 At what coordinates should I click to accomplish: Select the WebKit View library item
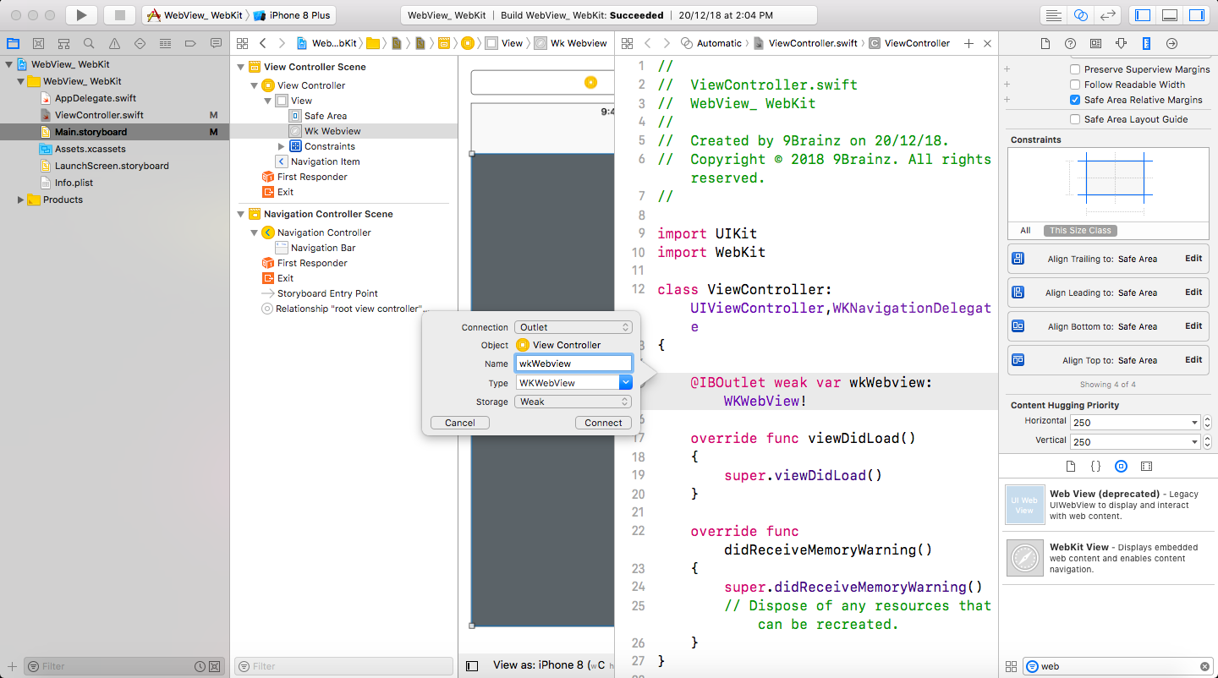tap(1108, 558)
